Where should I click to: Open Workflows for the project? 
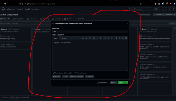(x=169, y=14)
